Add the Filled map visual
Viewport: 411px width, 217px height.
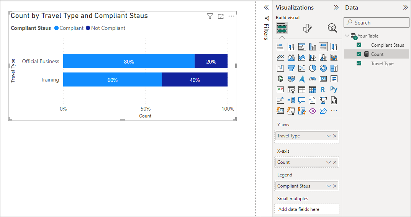pyautogui.click(x=291, y=78)
